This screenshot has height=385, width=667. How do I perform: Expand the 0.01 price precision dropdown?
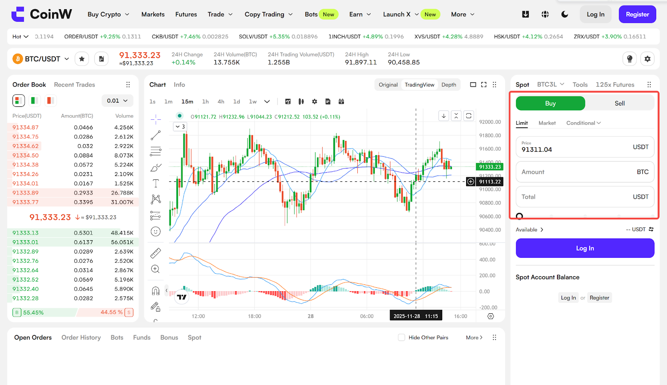(x=118, y=101)
